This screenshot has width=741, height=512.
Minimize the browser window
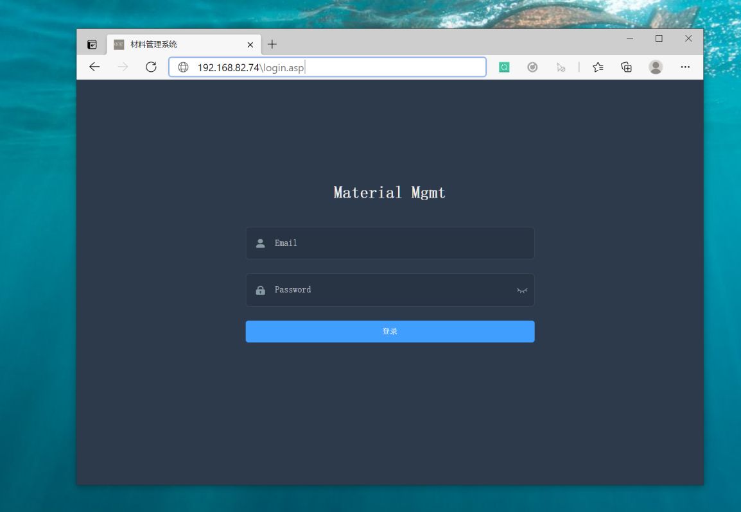[x=630, y=38]
